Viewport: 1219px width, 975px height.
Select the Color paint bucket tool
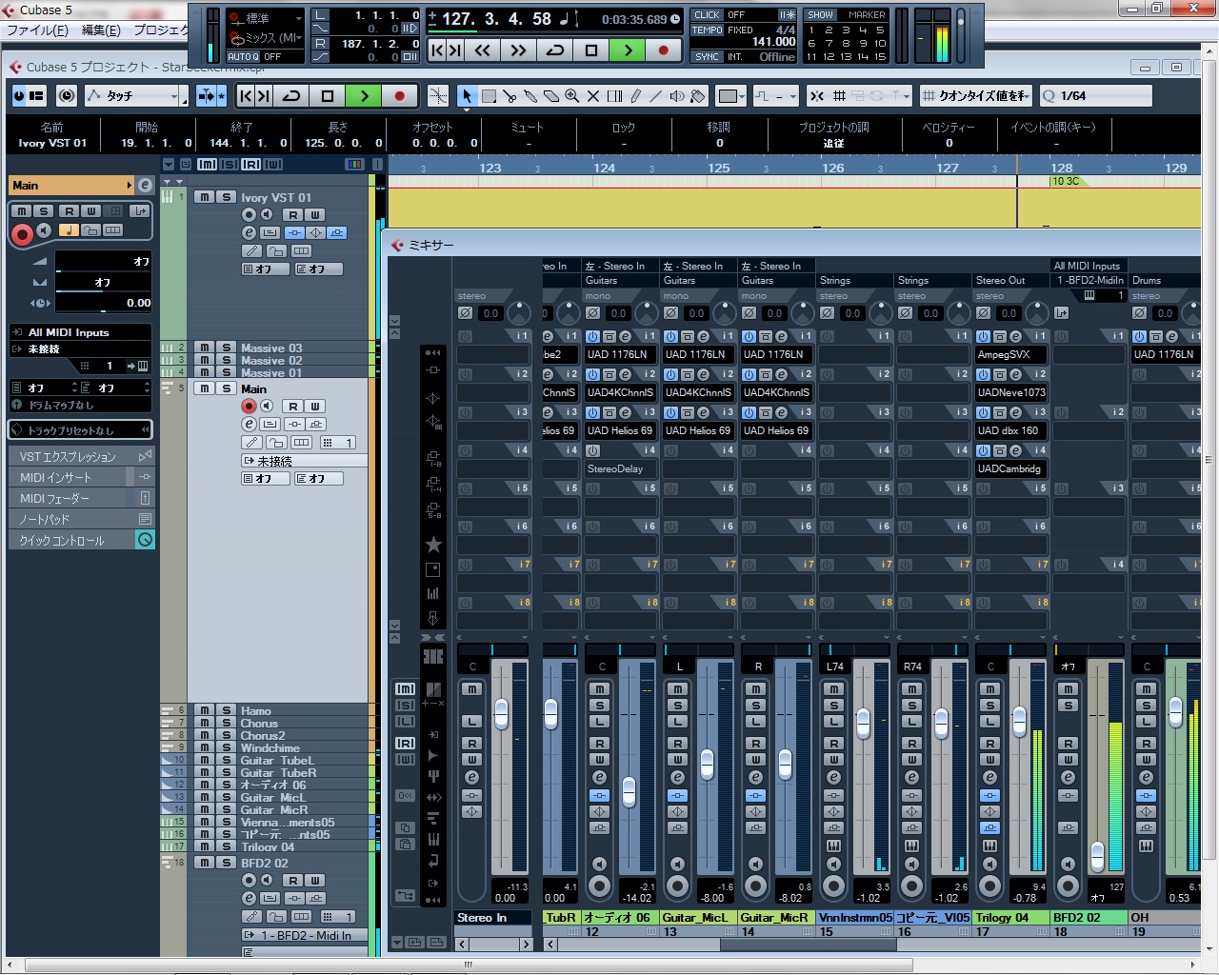pyautogui.click(x=698, y=96)
